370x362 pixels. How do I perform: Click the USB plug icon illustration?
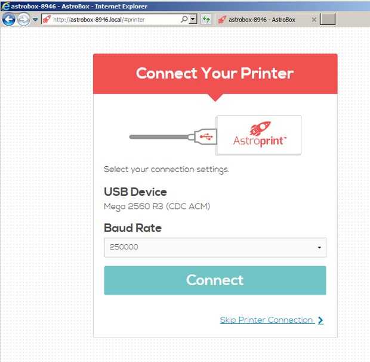[205, 137]
